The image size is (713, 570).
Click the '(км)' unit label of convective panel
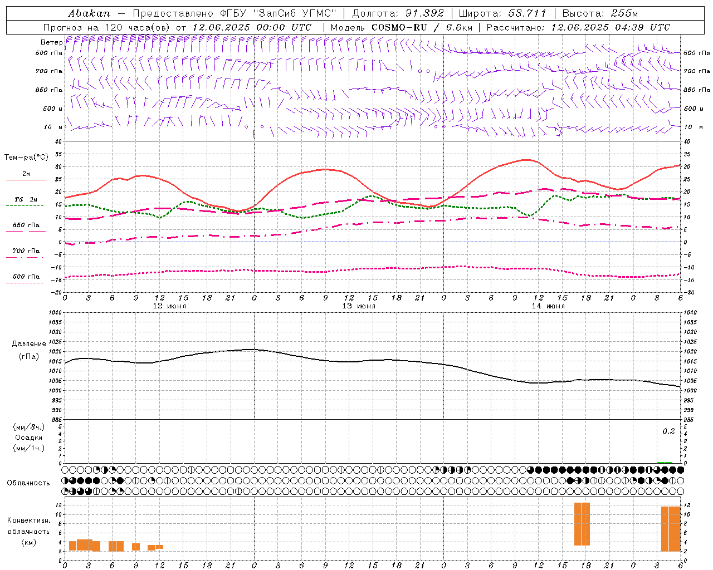pyautogui.click(x=29, y=542)
